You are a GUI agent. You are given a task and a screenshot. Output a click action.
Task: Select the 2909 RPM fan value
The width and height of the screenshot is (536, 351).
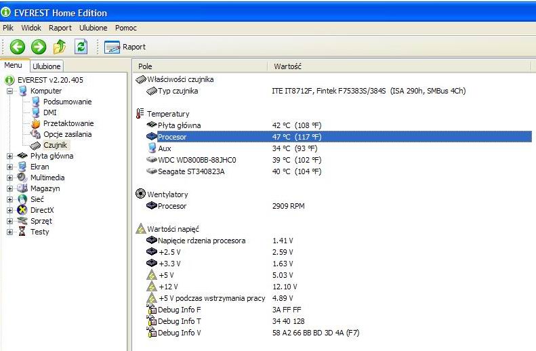(x=288, y=206)
